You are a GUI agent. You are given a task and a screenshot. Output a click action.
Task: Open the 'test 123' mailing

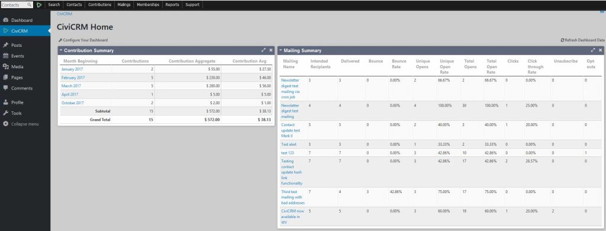(288, 153)
